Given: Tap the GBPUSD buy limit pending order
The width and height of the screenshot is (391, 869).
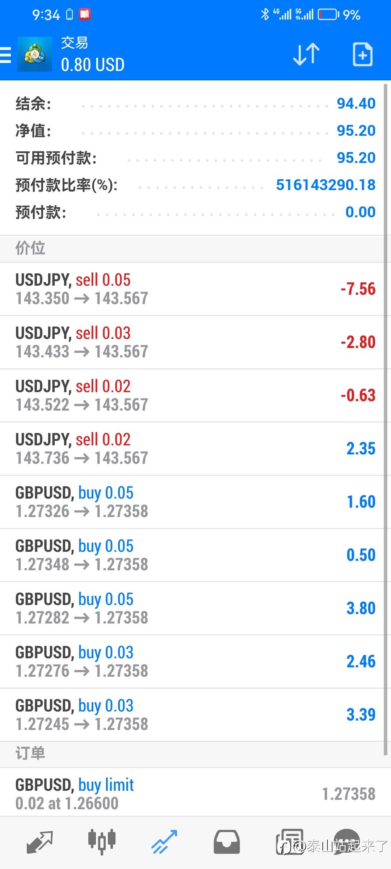Looking at the screenshot, I should click(x=192, y=794).
